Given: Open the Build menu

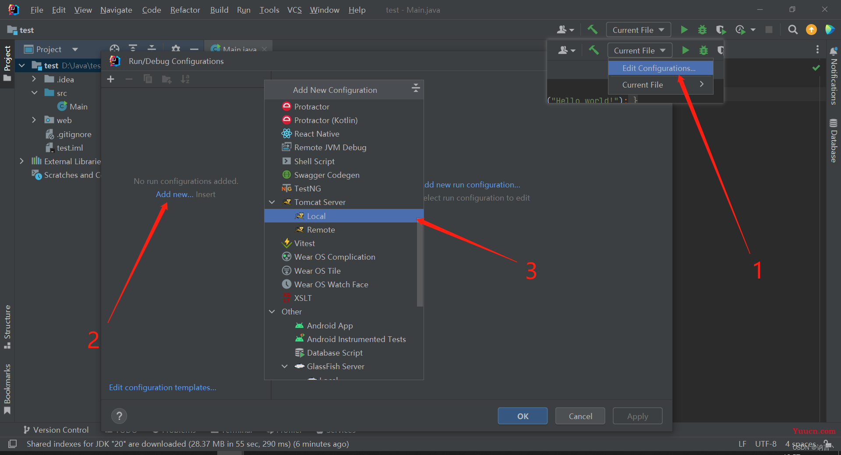Looking at the screenshot, I should coord(219,10).
